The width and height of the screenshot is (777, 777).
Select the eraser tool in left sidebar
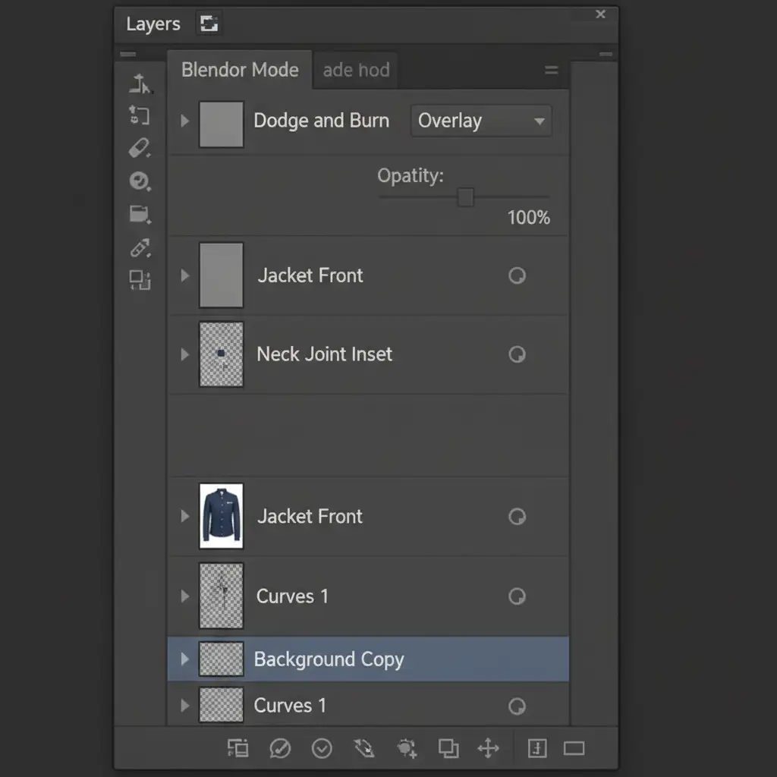point(140,148)
